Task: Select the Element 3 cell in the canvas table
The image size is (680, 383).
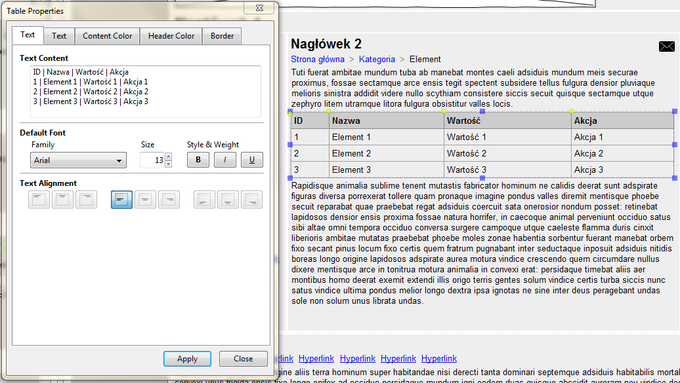Action: point(387,170)
